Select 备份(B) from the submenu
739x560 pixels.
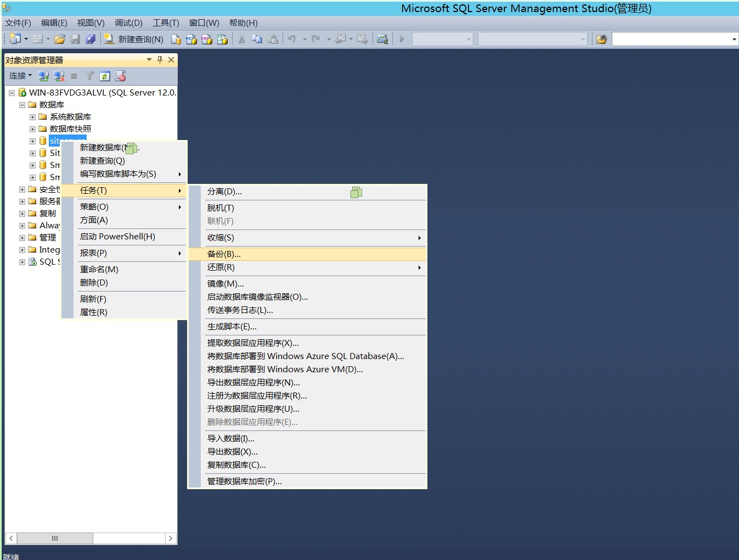tap(225, 254)
